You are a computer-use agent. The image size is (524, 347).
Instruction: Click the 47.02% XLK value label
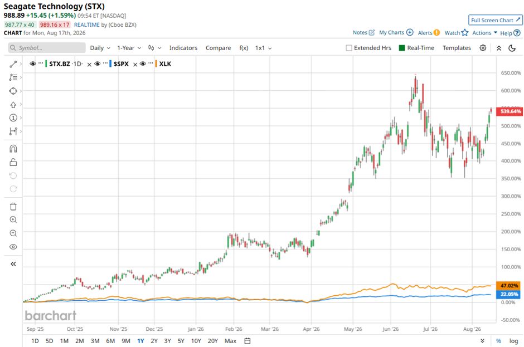tap(508, 286)
